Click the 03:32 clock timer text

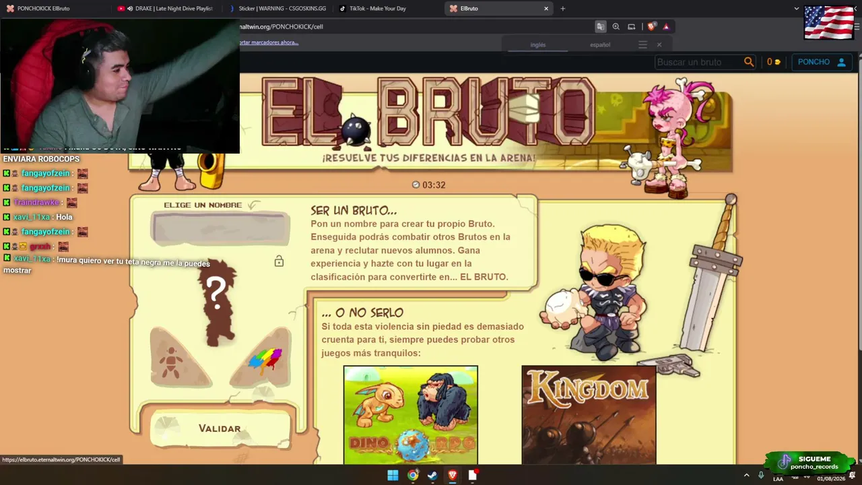coord(434,185)
